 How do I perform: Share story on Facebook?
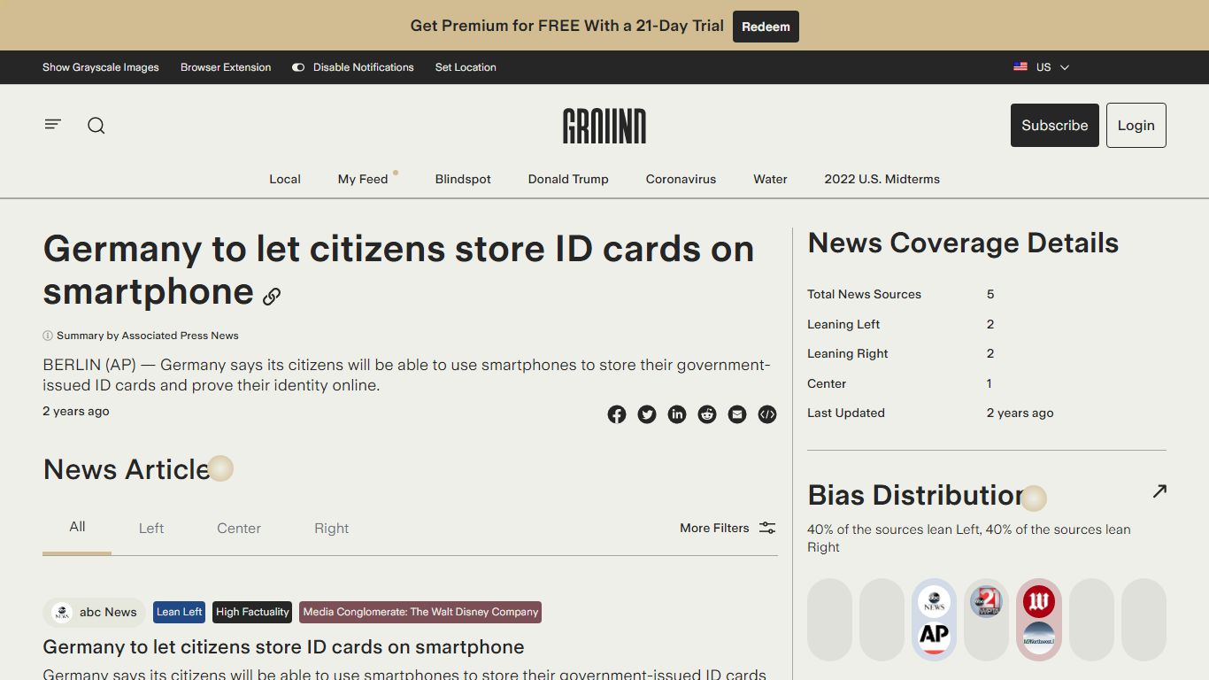point(617,414)
